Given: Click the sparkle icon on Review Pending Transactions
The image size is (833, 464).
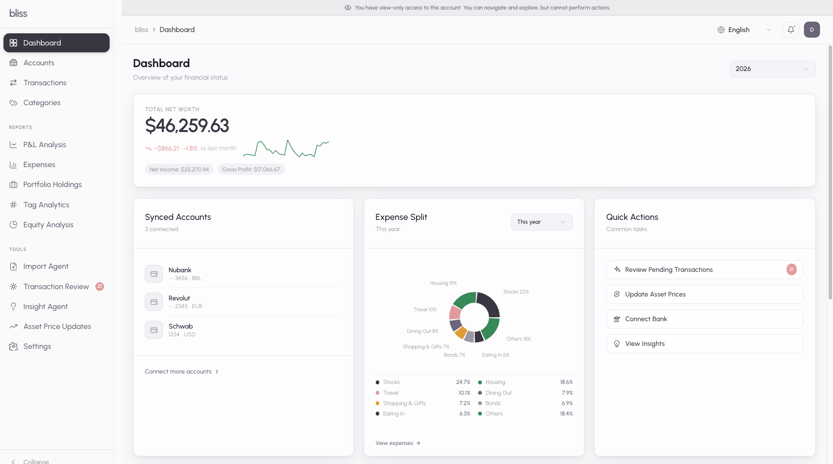Looking at the screenshot, I should coord(617,270).
